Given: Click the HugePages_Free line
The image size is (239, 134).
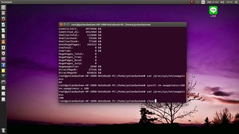Looking at the screenshot, I should [78, 57].
